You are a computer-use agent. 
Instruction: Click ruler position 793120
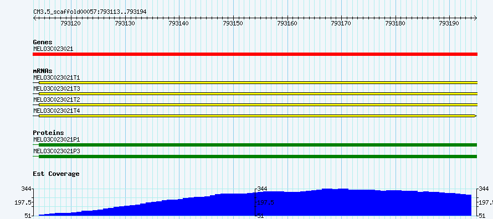pyautogui.click(x=71, y=23)
